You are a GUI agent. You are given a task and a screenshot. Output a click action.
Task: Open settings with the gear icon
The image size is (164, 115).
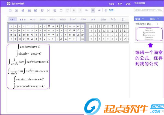pos(106,10)
